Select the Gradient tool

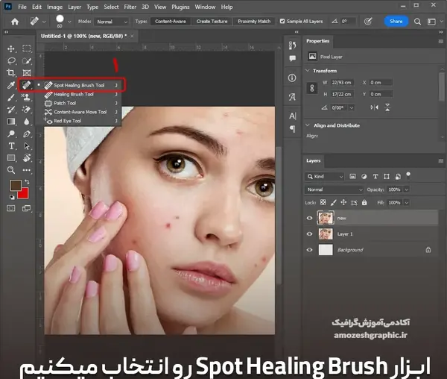point(11,122)
